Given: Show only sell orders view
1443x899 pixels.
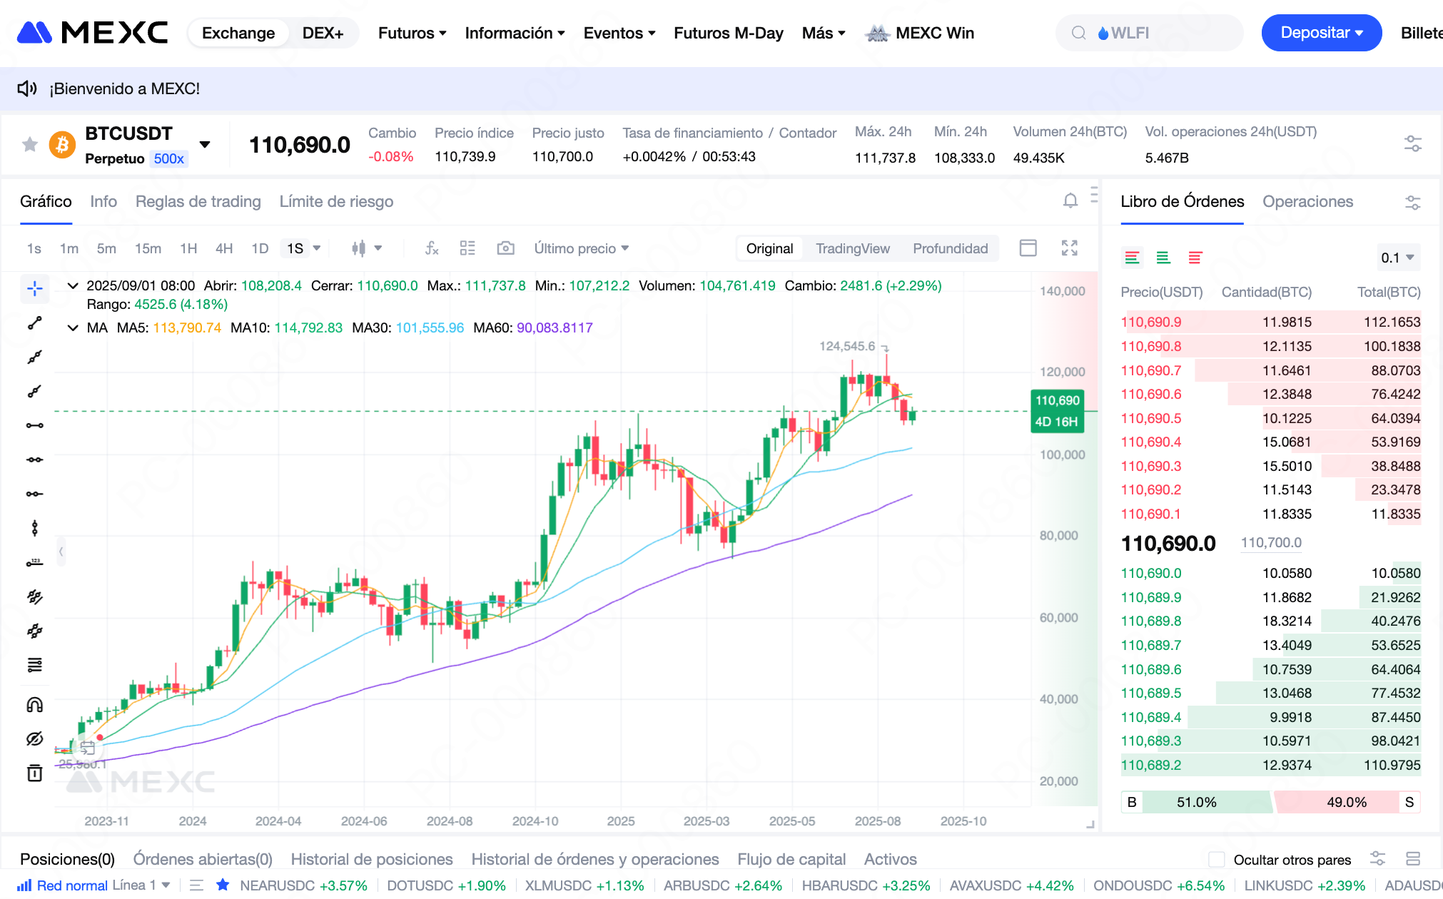Looking at the screenshot, I should coord(1195,258).
